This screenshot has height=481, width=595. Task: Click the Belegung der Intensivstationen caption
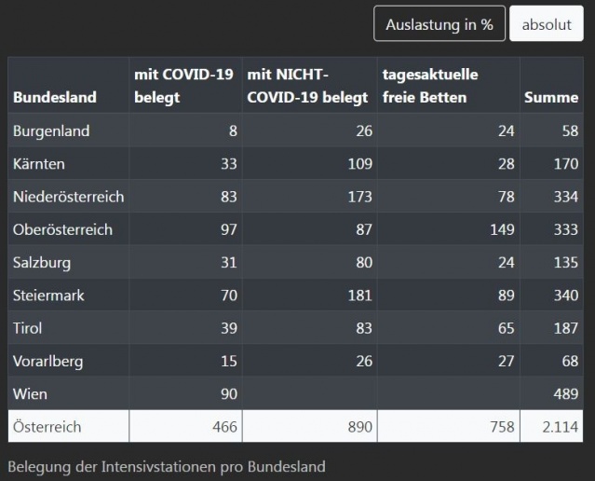[167, 467]
